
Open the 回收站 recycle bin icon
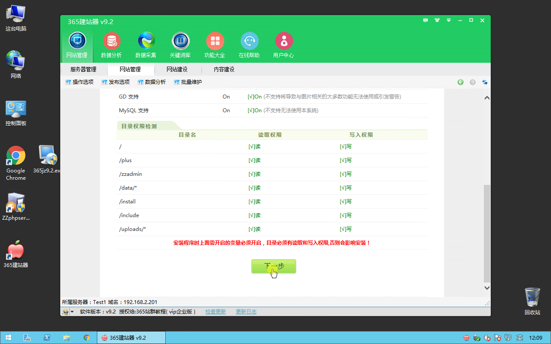pyautogui.click(x=532, y=301)
